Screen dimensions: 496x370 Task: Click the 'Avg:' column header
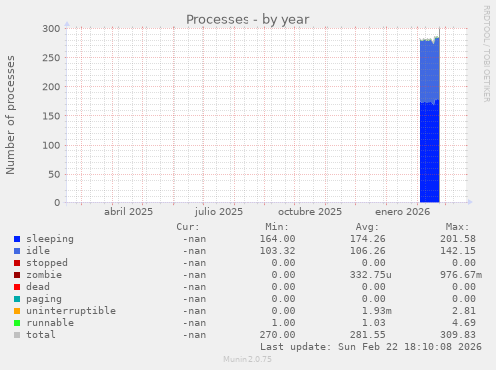coord(367,227)
